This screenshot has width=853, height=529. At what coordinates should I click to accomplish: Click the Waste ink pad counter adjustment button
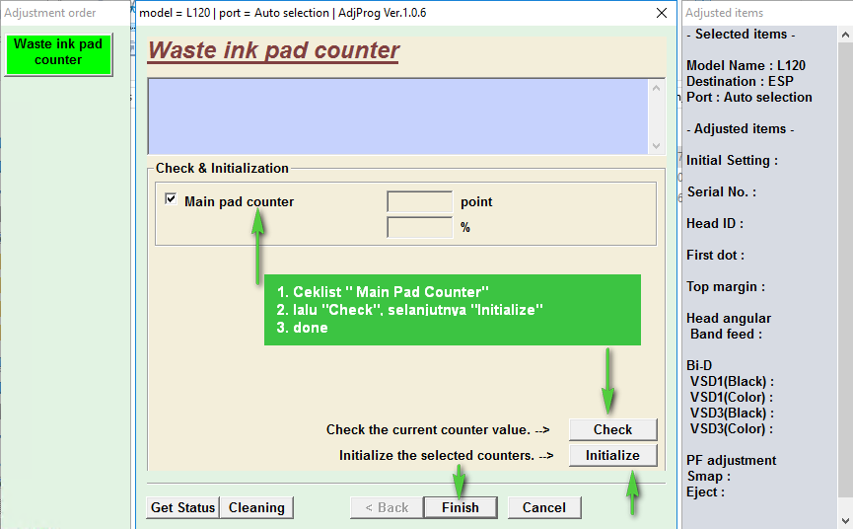coord(58,53)
